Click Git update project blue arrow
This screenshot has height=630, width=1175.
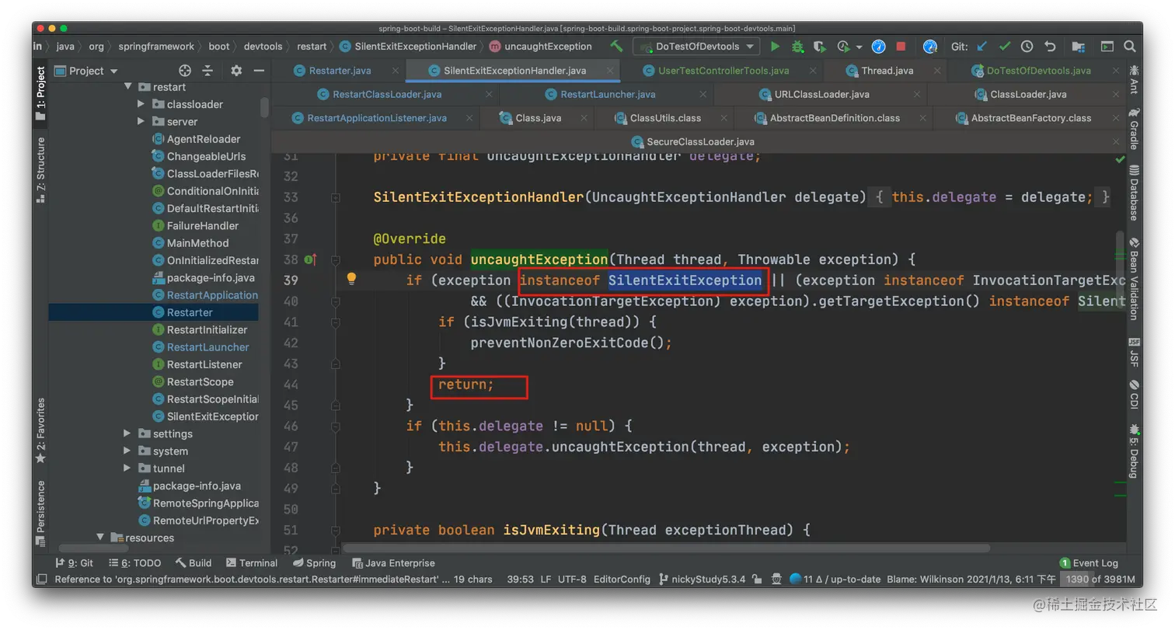pyautogui.click(x=981, y=47)
